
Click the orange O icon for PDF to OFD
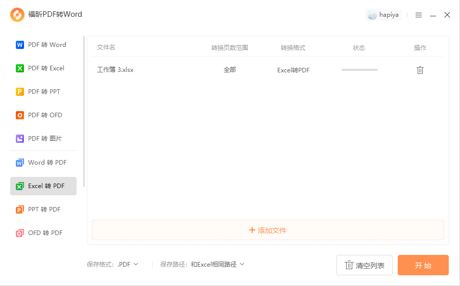pos(19,115)
